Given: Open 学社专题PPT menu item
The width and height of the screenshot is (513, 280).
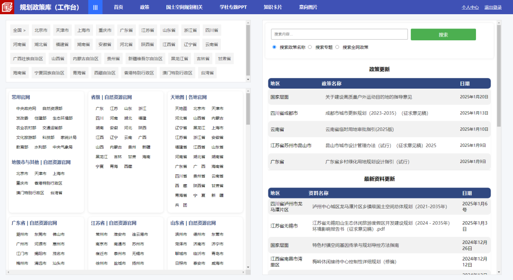Looking at the screenshot, I should pos(233,7).
